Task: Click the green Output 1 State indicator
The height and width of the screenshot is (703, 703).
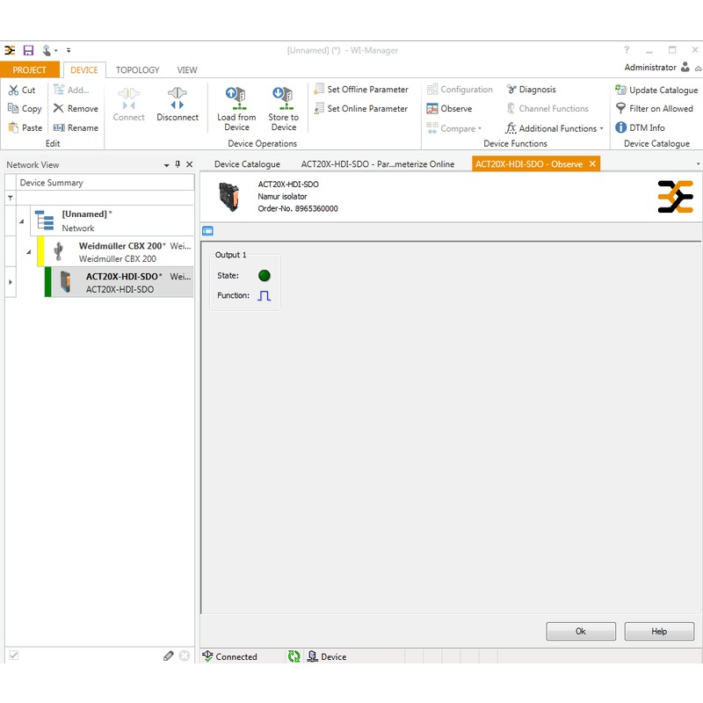Action: pyautogui.click(x=265, y=275)
